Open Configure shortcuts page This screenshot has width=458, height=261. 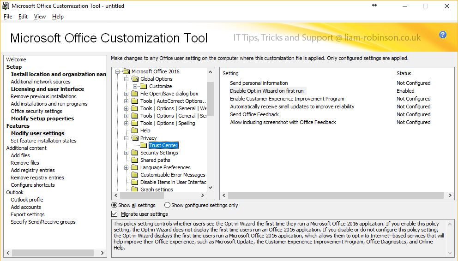pos(33,185)
